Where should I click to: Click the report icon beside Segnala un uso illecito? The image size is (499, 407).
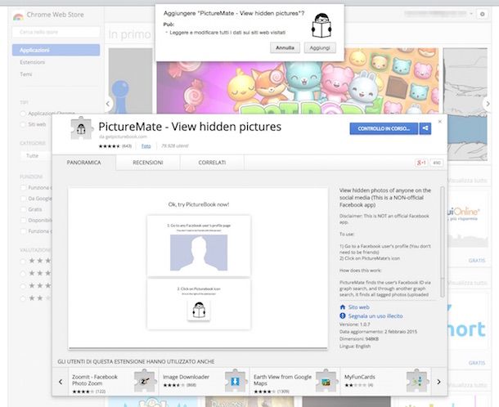coord(343,316)
